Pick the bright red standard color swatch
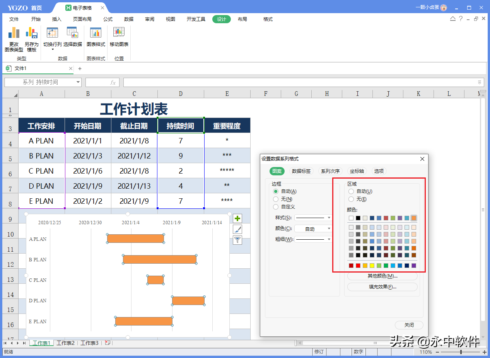The image size is (490, 358). tap(358, 266)
